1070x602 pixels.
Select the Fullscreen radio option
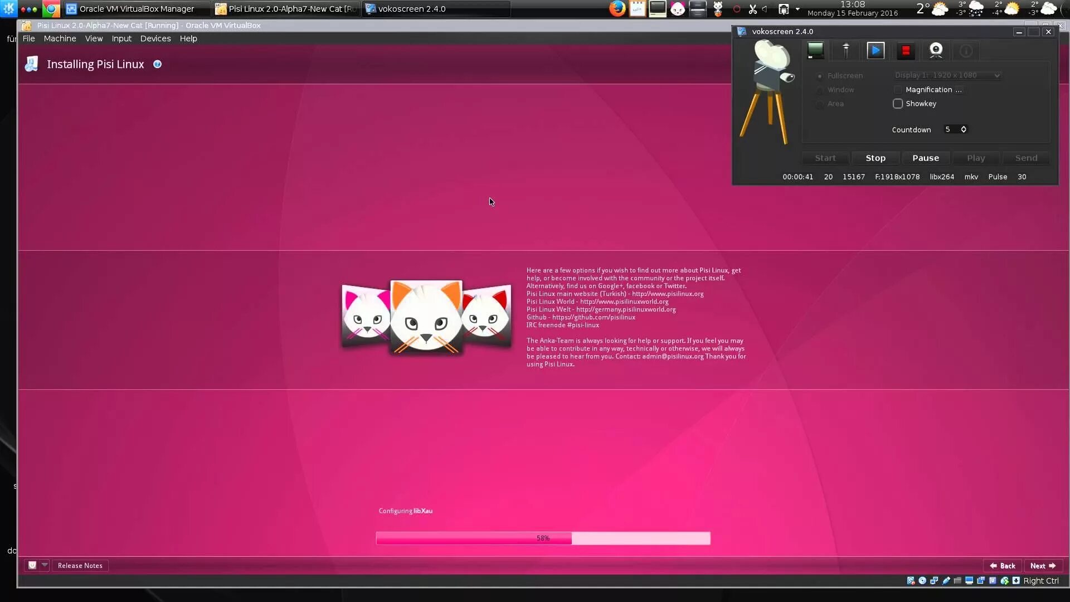[819, 76]
